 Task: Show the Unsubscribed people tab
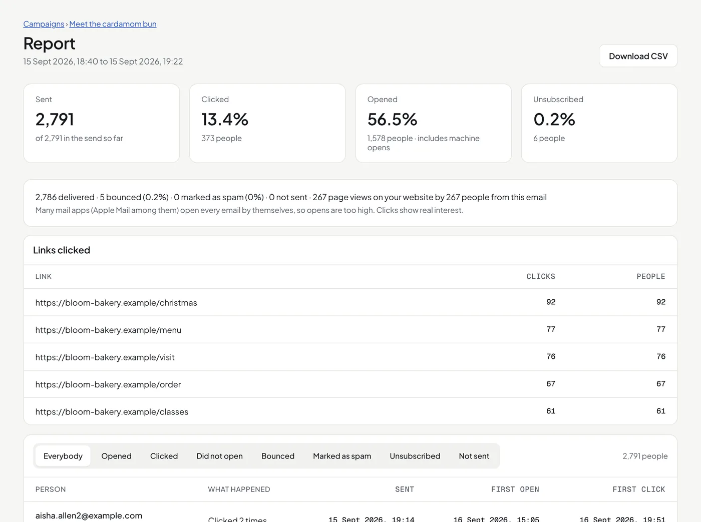(x=415, y=456)
